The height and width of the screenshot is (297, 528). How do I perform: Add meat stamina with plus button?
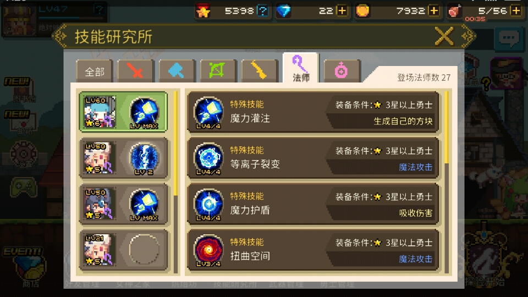click(x=516, y=11)
